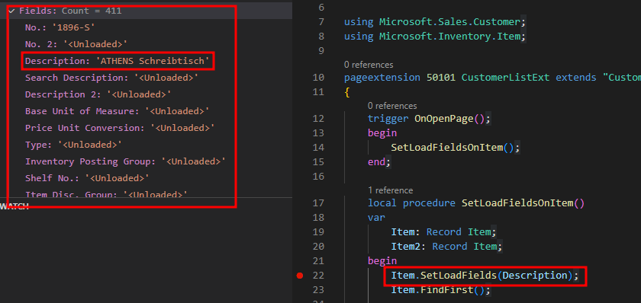The image size is (641, 303).
Task: Open the WATCH panel header
Action: (14, 206)
